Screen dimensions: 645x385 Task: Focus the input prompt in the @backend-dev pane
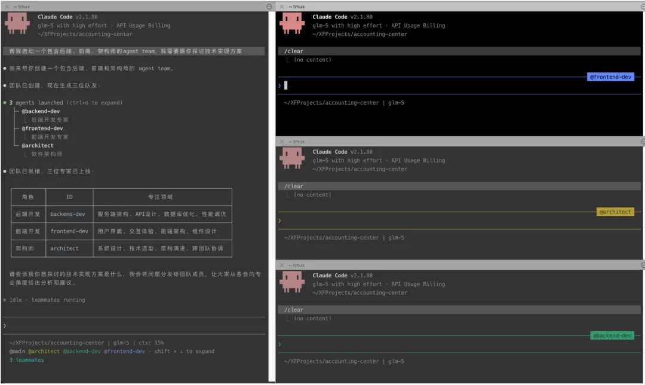459,344
